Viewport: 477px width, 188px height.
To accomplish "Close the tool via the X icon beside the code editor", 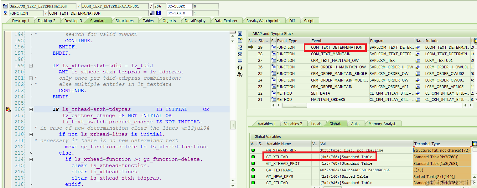I will click(x=240, y=34).
